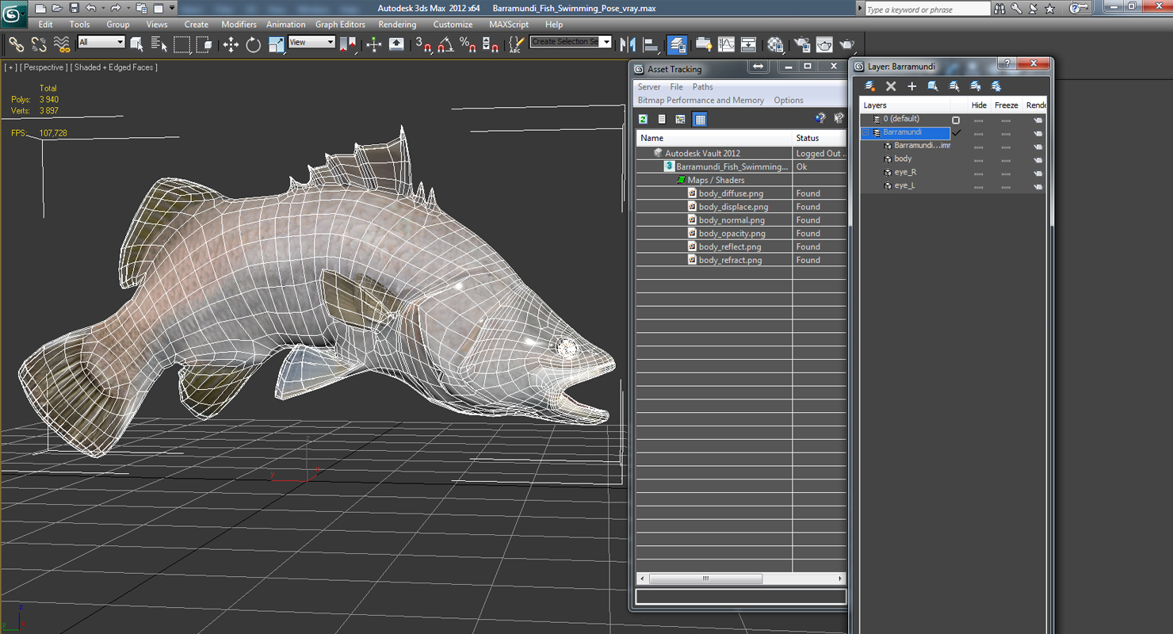Image resolution: width=1173 pixels, height=634 pixels.
Task: Open the selection filter 'All' dropdown
Action: 101,42
